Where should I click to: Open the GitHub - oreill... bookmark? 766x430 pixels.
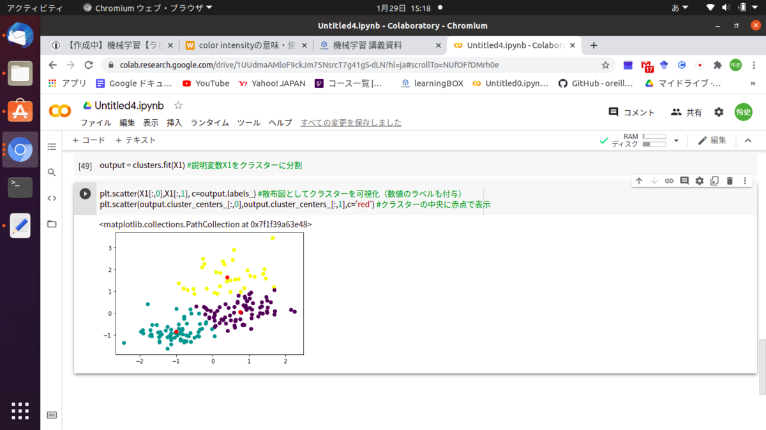point(596,83)
